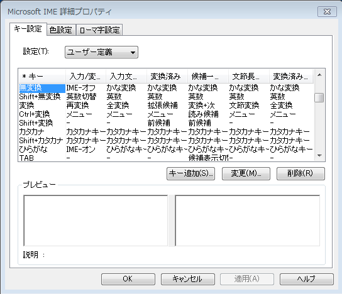This screenshot has width=342, height=294.
Task: Click the 候補一... column header
Action: (x=208, y=77)
